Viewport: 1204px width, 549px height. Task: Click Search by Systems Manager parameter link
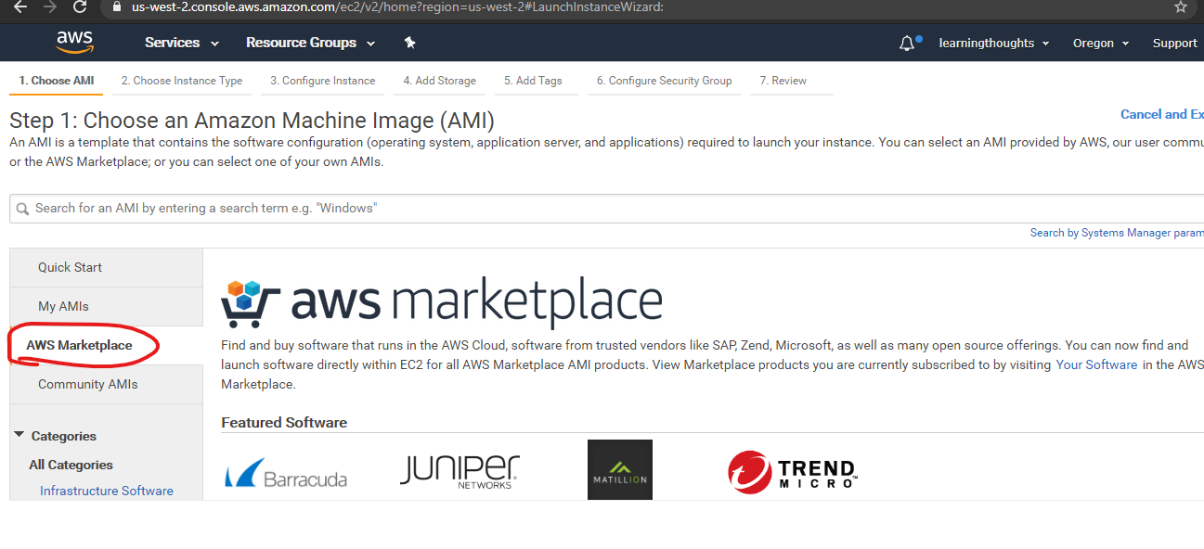[1117, 233]
